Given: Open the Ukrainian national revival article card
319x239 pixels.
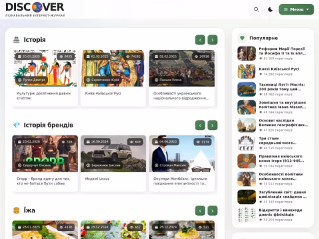Looking at the screenshot, I should point(181,78).
